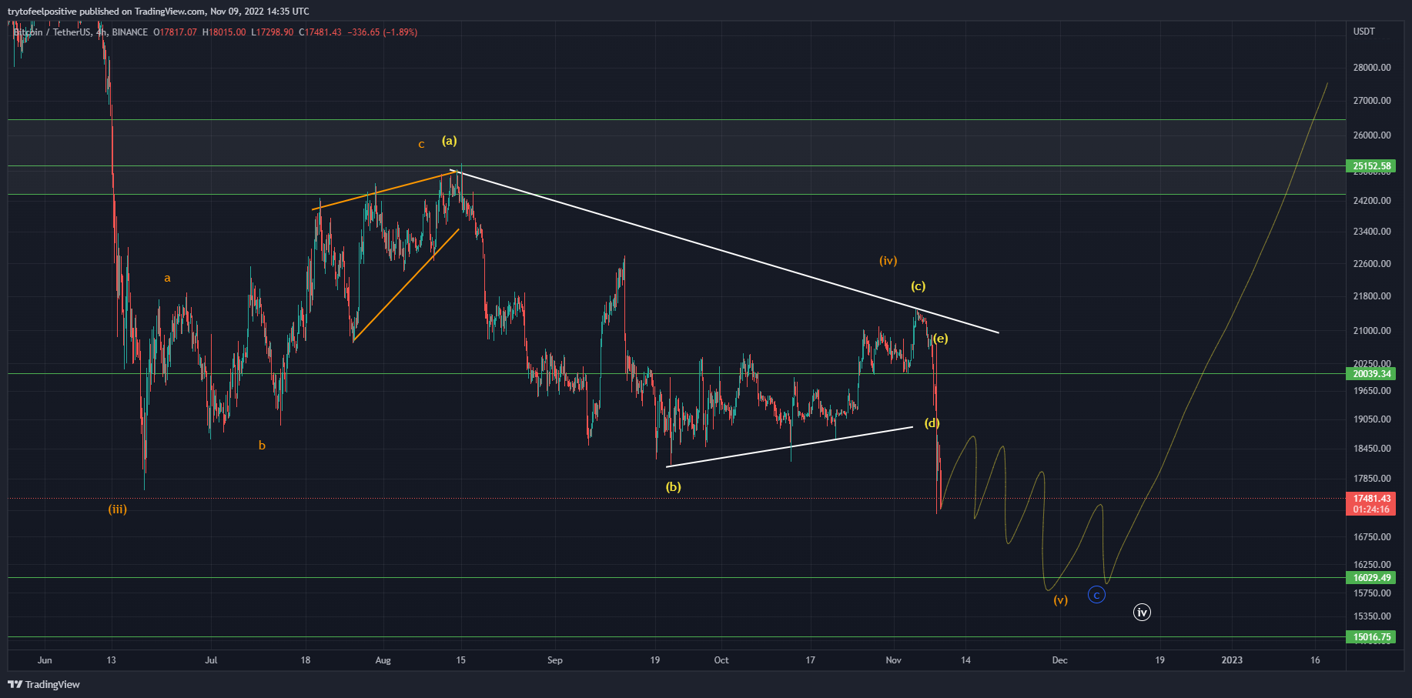Click the 01:24:16 candle countdown timer
Screen dimensions: 1412x698
click(x=1371, y=509)
